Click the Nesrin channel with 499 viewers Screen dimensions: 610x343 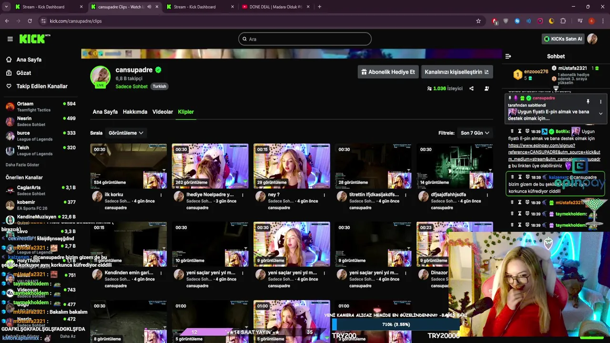pos(41,121)
